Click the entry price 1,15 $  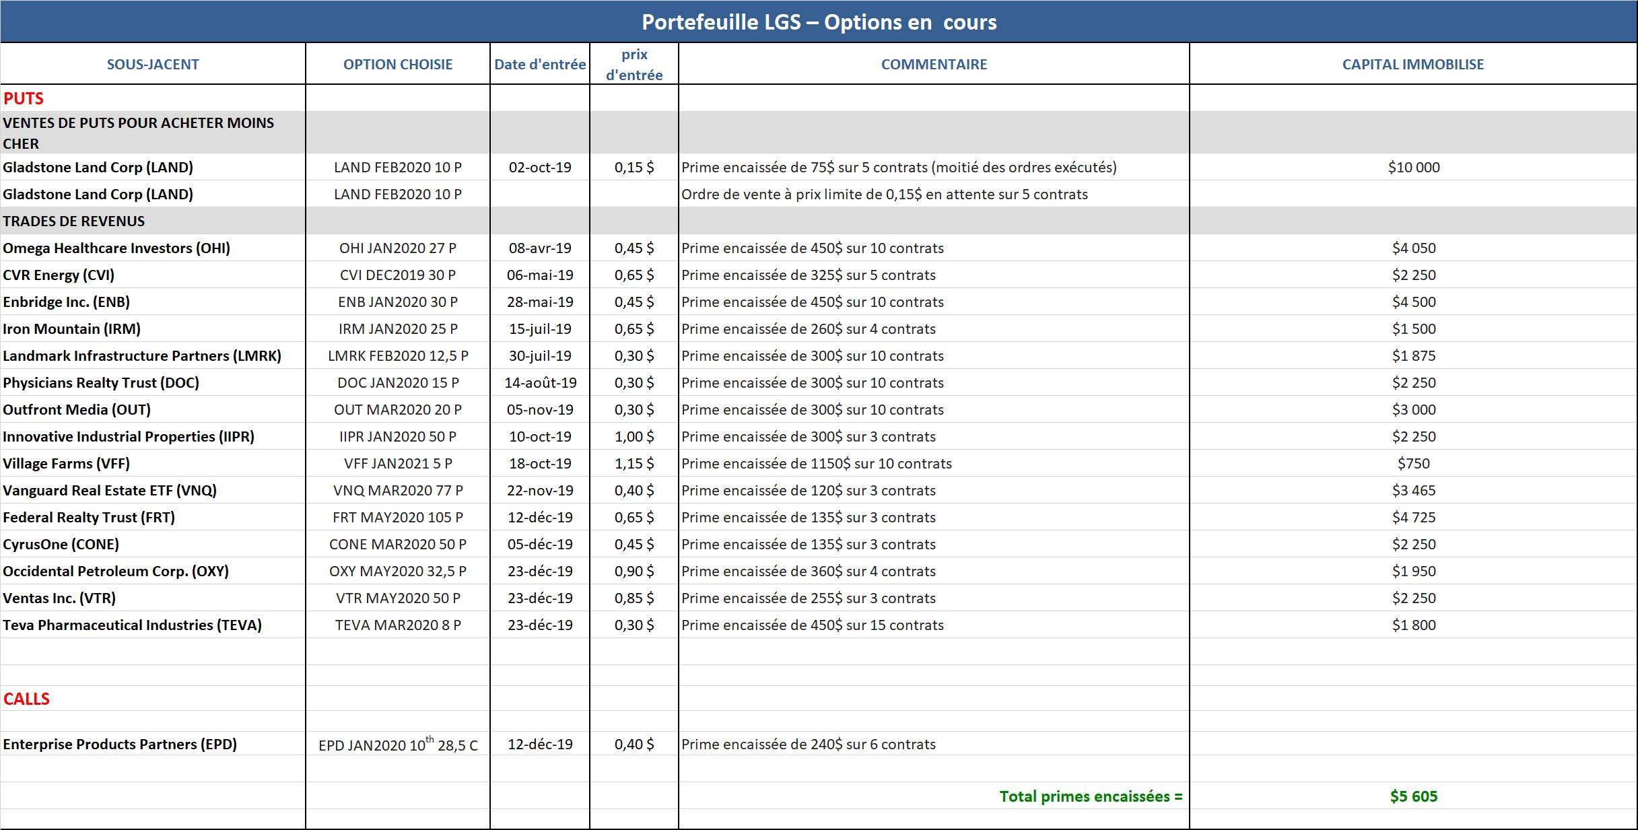(634, 463)
